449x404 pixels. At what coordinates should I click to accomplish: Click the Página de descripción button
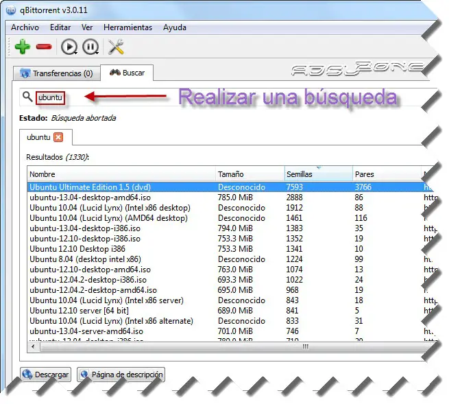[x=121, y=375]
